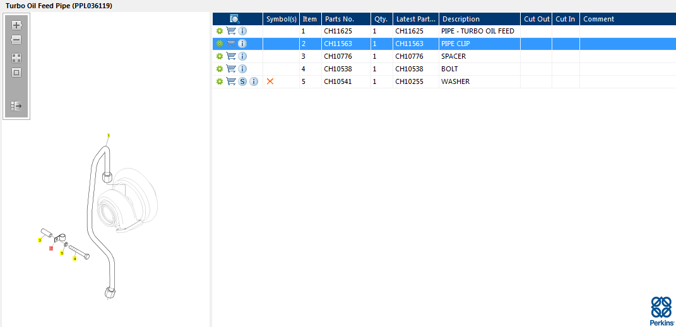Click the PIPE CLIP description

point(455,44)
